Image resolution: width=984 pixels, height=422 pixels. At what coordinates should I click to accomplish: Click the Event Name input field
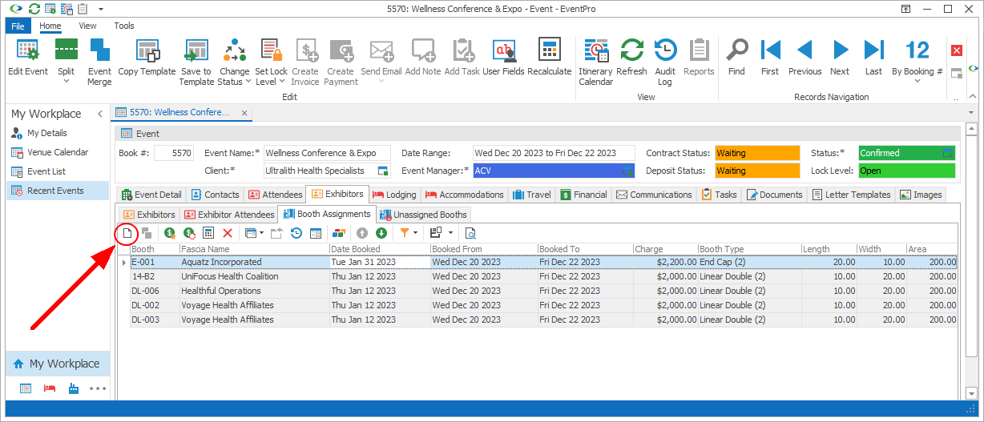coord(327,153)
